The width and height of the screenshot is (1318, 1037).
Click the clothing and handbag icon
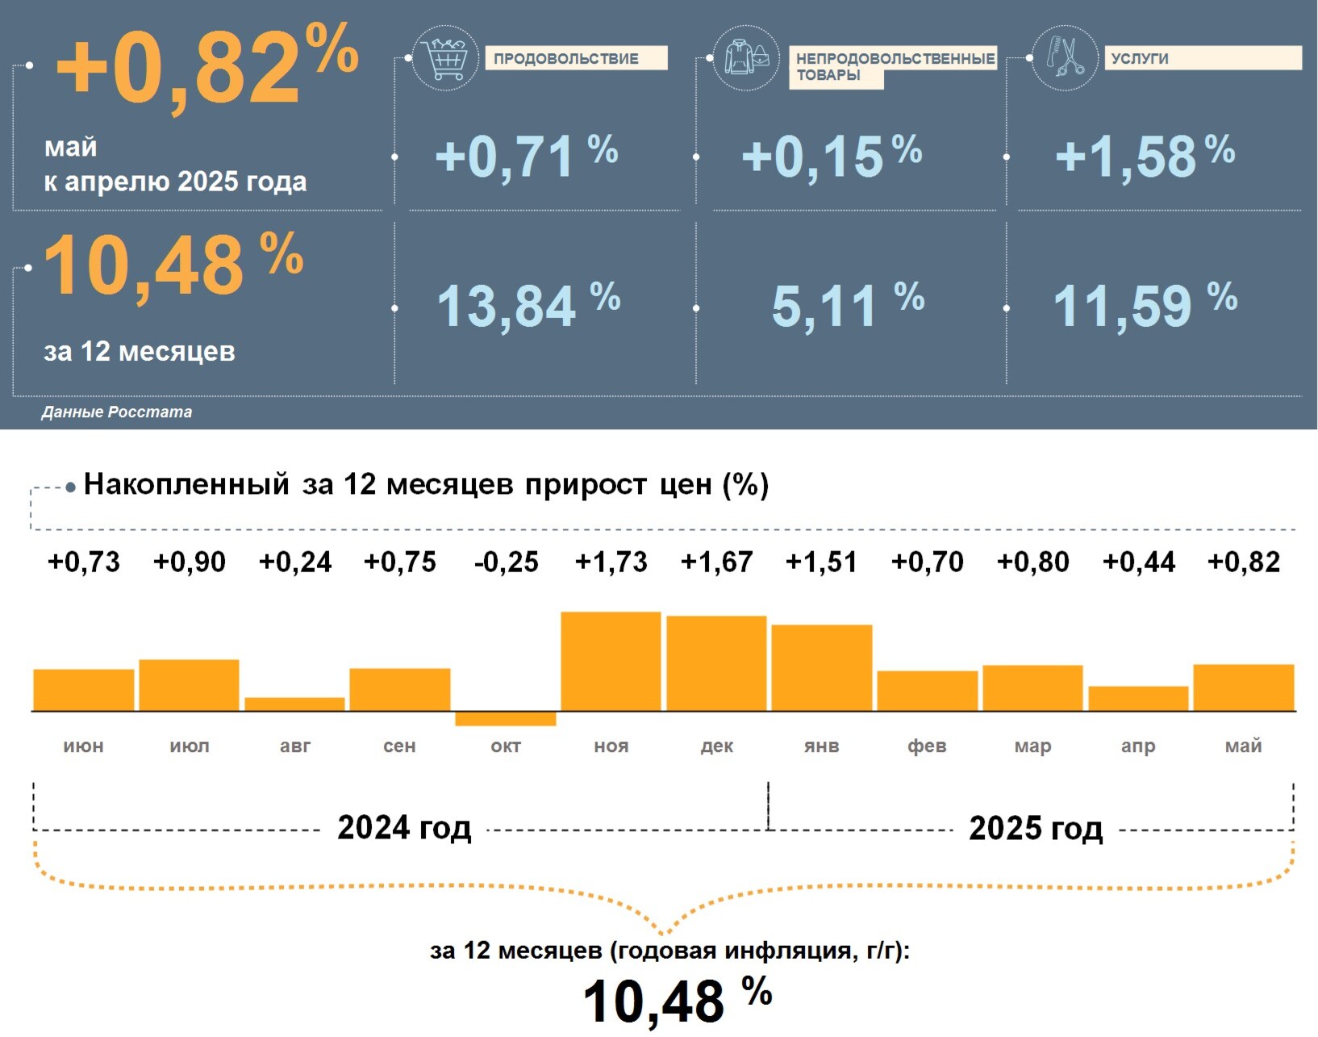pyautogui.click(x=746, y=58)
